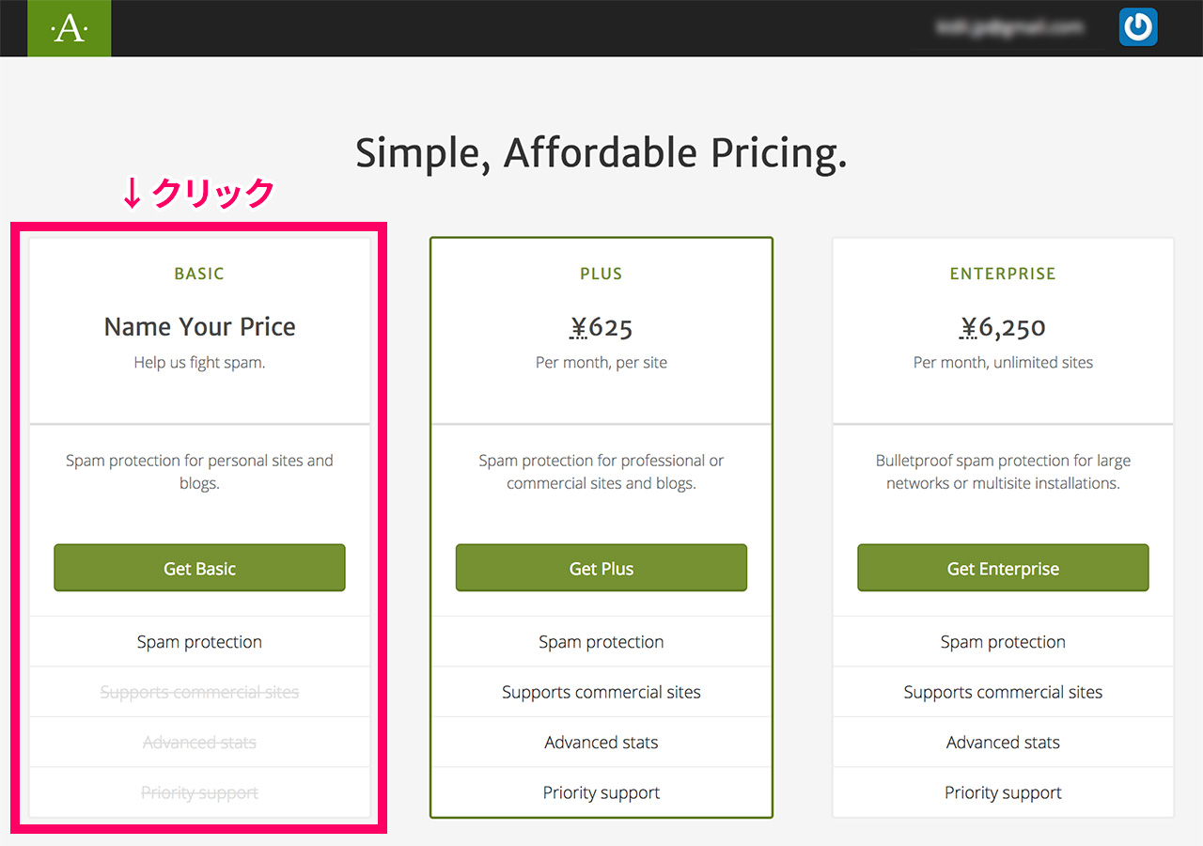
Task: Click Priority support in Plus plan
Action: click(601, 792)
